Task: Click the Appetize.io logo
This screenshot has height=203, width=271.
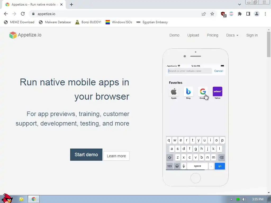Action: pos(25,35)
